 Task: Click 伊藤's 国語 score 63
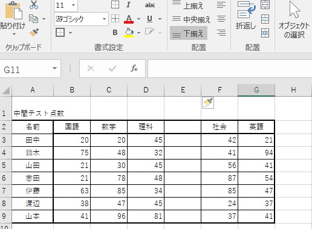72,191
